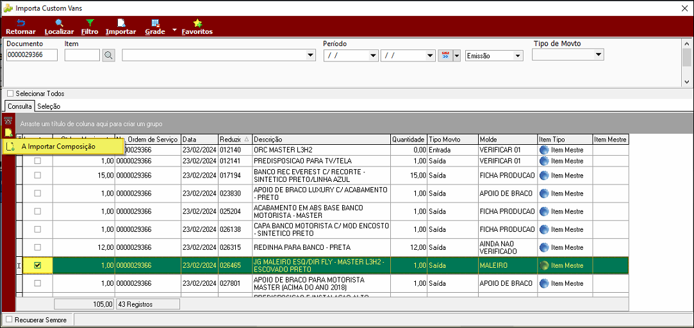The height and width of the screenshot is (328, 694).
Task: Click the filter panel scrollbar down arrow
Action: pyautogui.click(x=686, y=82)
